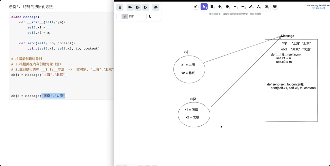Viewport: 330px width, 166px height.
Task: Click the trash icon to clear canvas
Action: tap(120, 7)
